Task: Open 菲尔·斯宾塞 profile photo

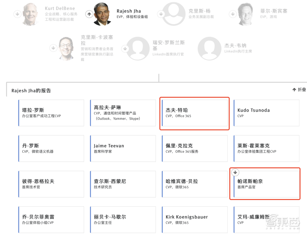Action: [x=245, y=14]
